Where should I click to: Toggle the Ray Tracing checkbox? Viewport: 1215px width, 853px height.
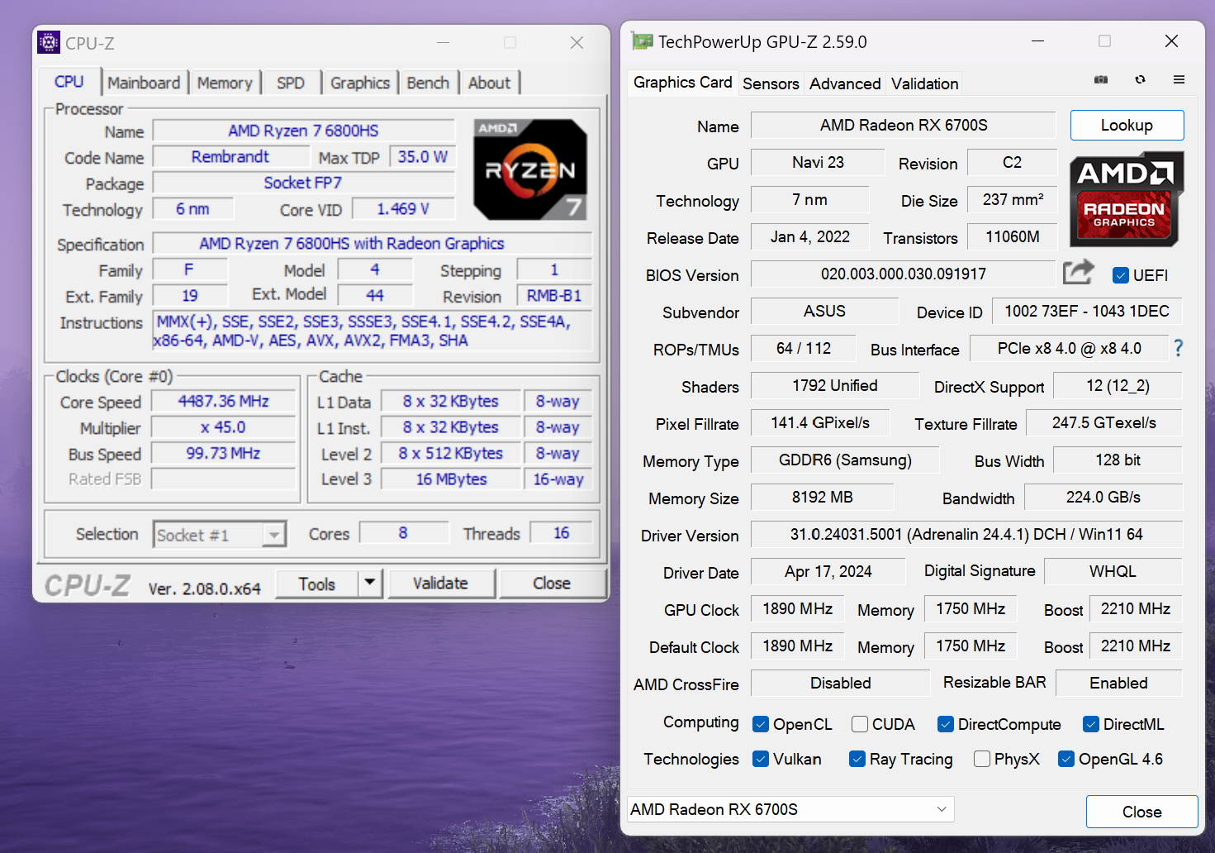857,759
